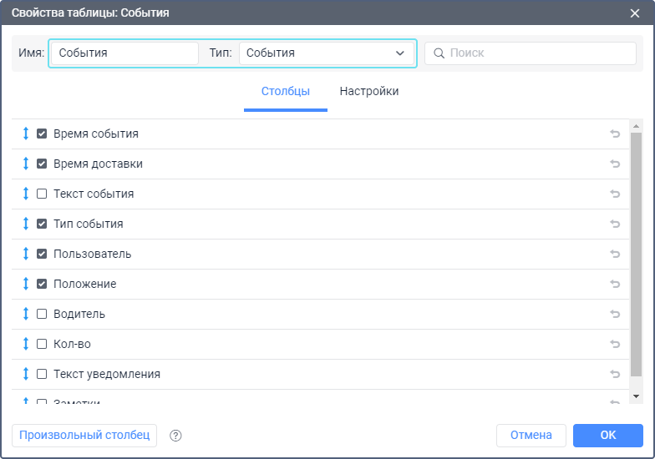
Task: Click the drag handle beside Тип события
Action: click(x=26, y=224)
